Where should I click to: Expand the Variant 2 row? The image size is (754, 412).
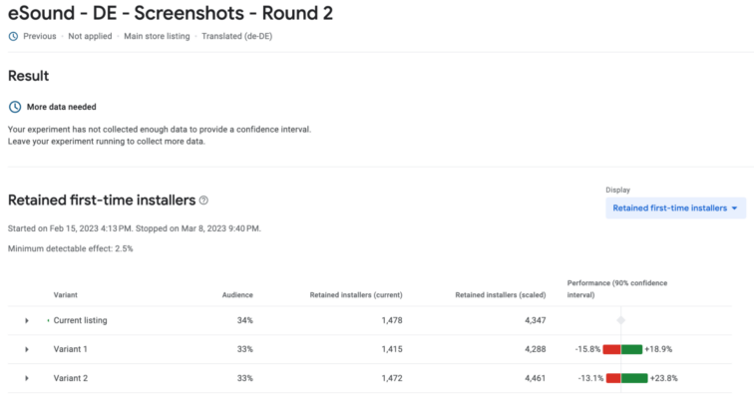click(27, 378)
